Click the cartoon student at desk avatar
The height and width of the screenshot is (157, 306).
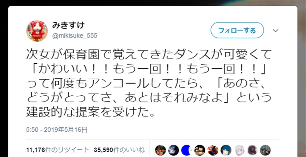pos(199,150)
